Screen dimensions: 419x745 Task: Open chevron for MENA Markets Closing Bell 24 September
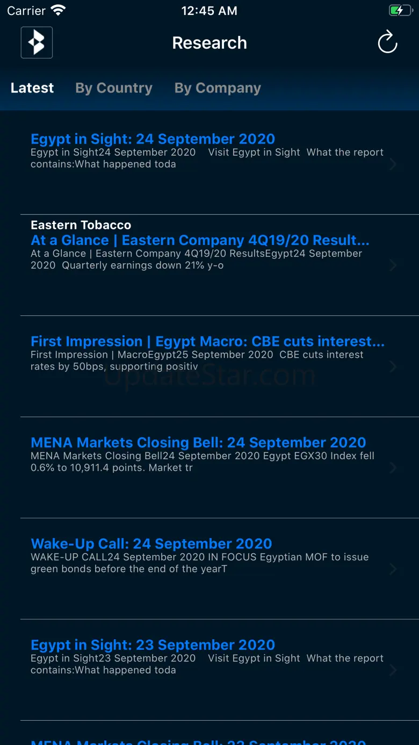pyautogui.click(x=393, y=468)
